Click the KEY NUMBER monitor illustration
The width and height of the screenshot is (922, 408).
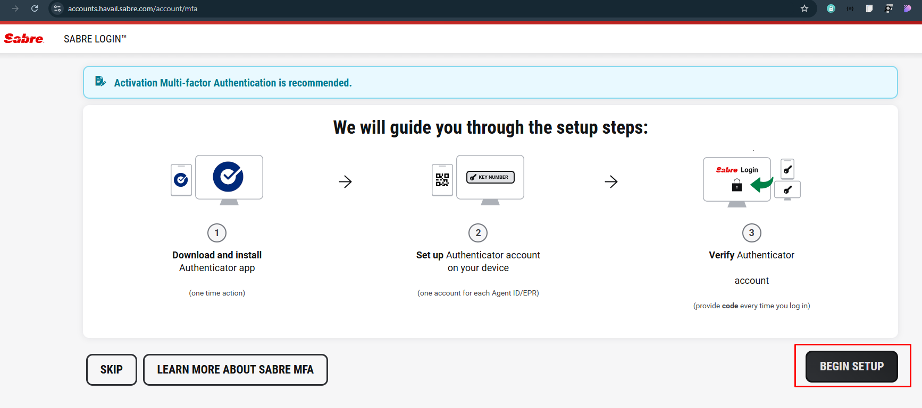point(490,177)
